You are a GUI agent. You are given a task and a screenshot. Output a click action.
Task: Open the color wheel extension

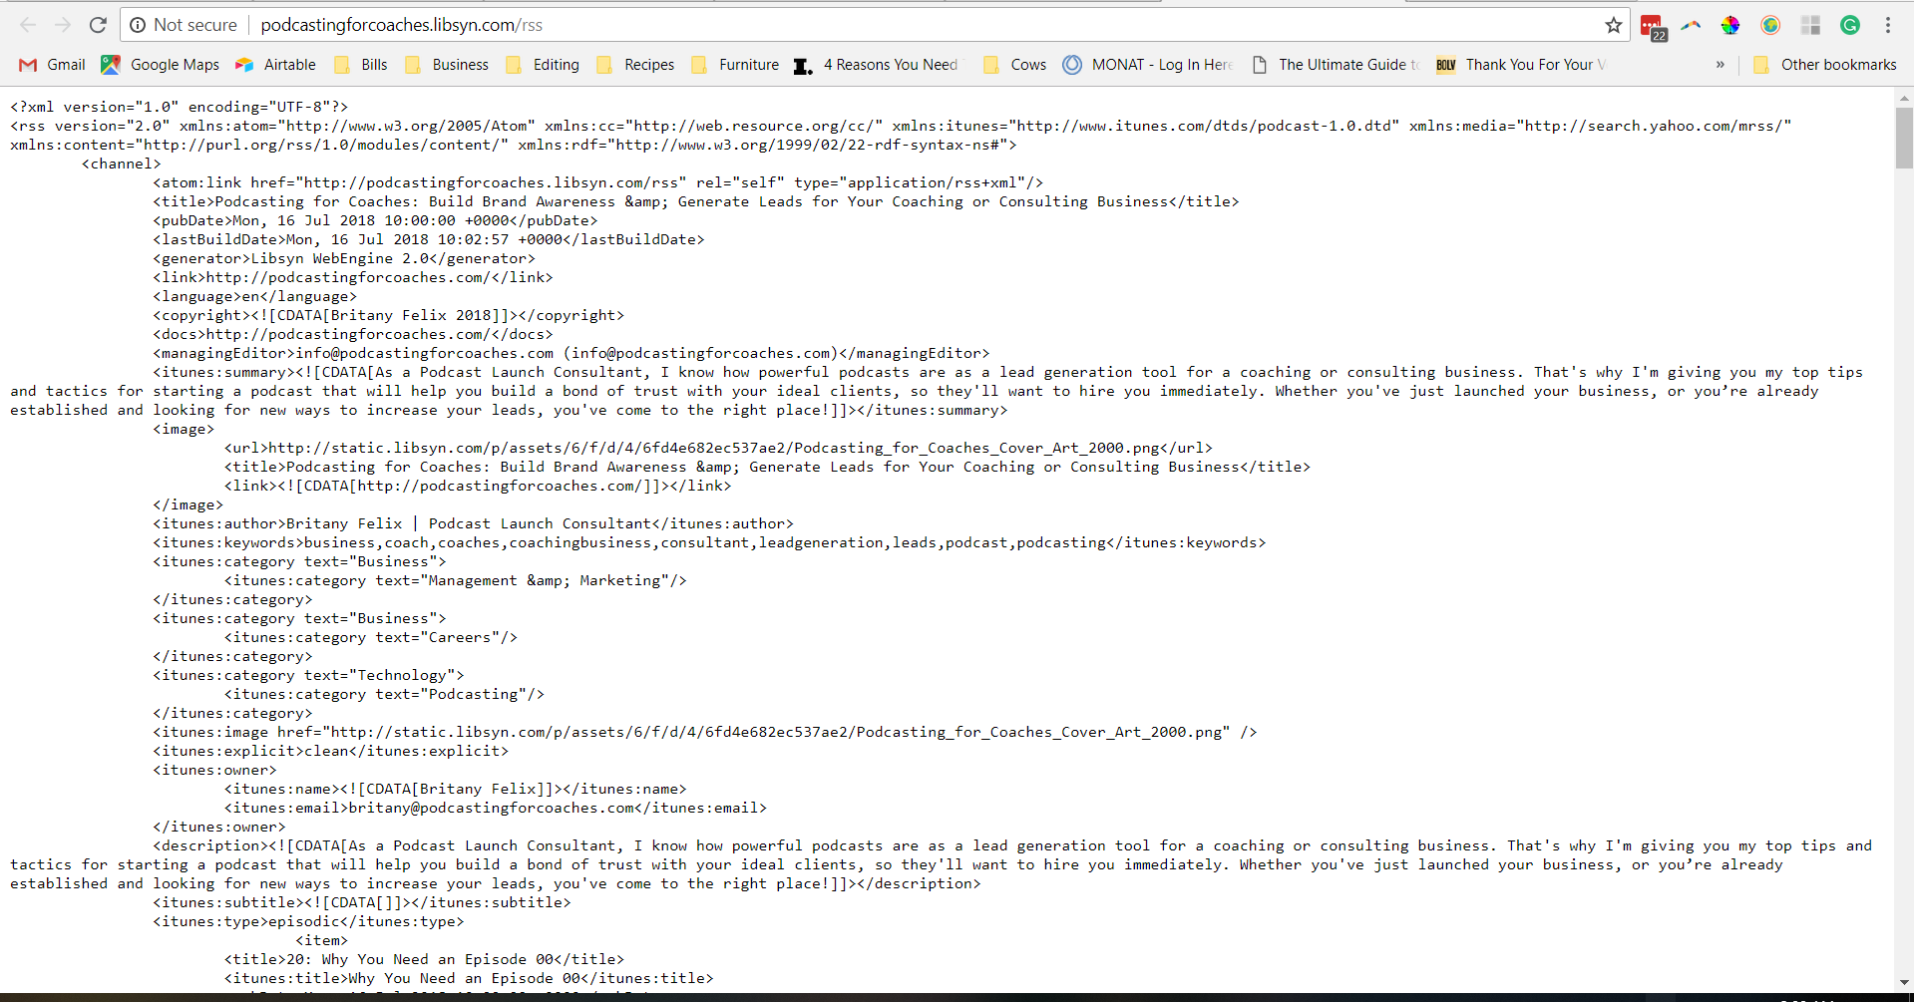click(1730, 25)
